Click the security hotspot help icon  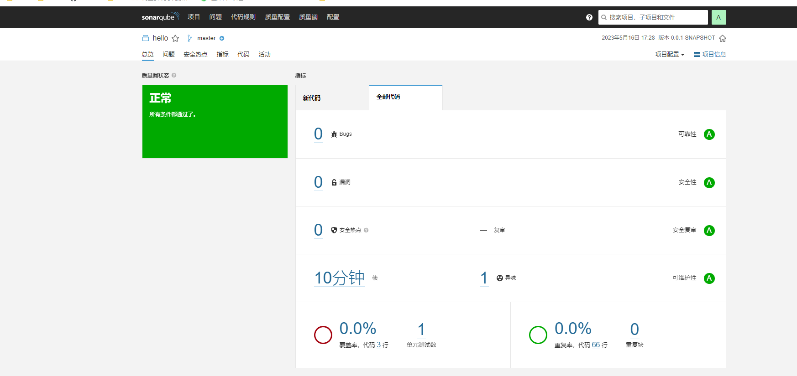pos(366,230)
